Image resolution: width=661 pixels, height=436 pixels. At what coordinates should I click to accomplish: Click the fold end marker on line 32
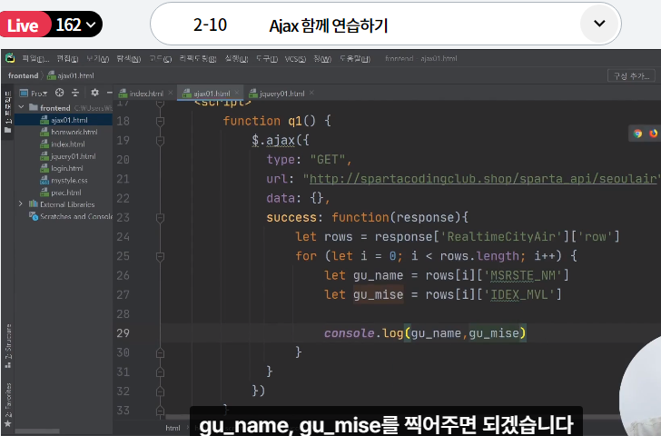(x=160, y=391)
